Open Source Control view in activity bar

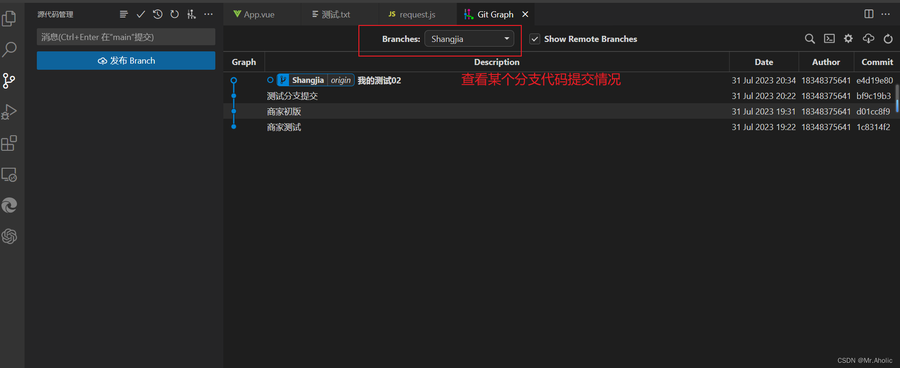(9, 81)
